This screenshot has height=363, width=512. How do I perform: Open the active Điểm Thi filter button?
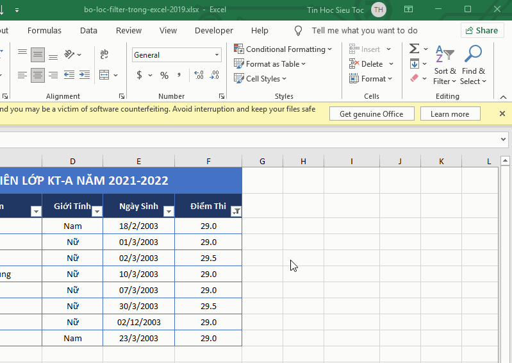[x=236, y=212]
